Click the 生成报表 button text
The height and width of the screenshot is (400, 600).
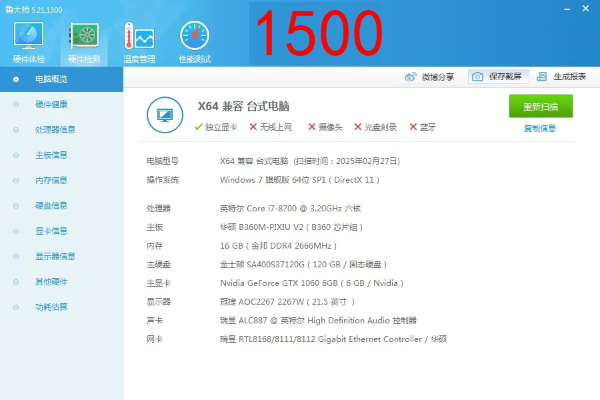pyautogui.click(x=570, y=77)
